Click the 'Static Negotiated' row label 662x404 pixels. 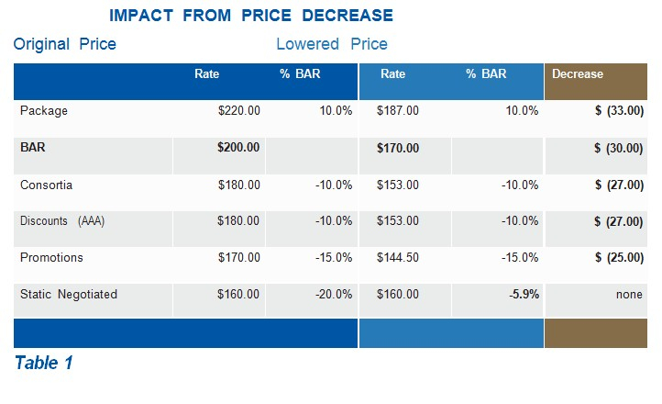[69, 295]
